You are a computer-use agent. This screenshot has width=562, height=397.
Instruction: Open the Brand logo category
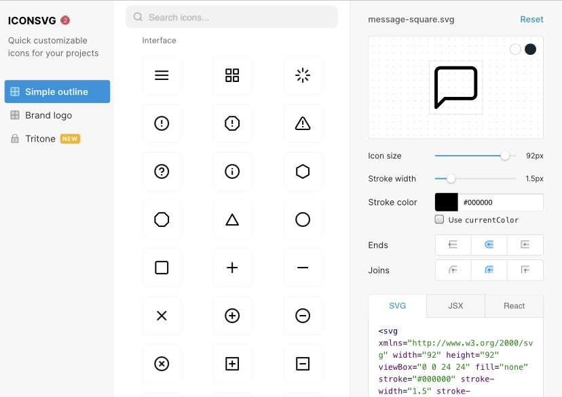(x=48, y=115)
